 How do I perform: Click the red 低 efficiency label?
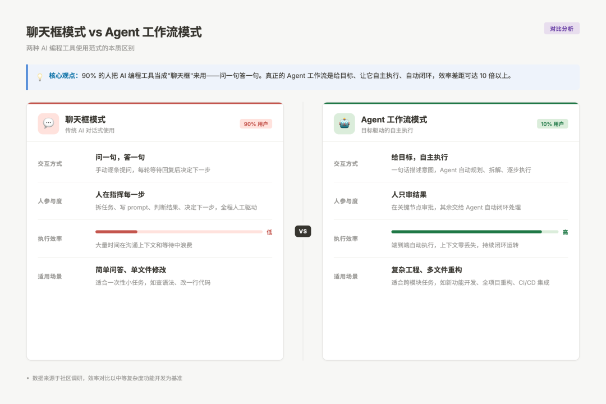269,232
